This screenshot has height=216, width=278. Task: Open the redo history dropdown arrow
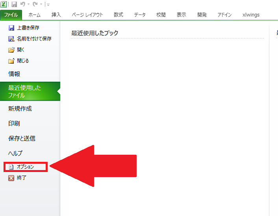pos(41,4)
